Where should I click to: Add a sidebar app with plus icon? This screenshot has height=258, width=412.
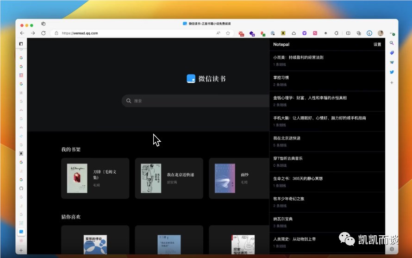pyautogui.click(x=392, y=82)
